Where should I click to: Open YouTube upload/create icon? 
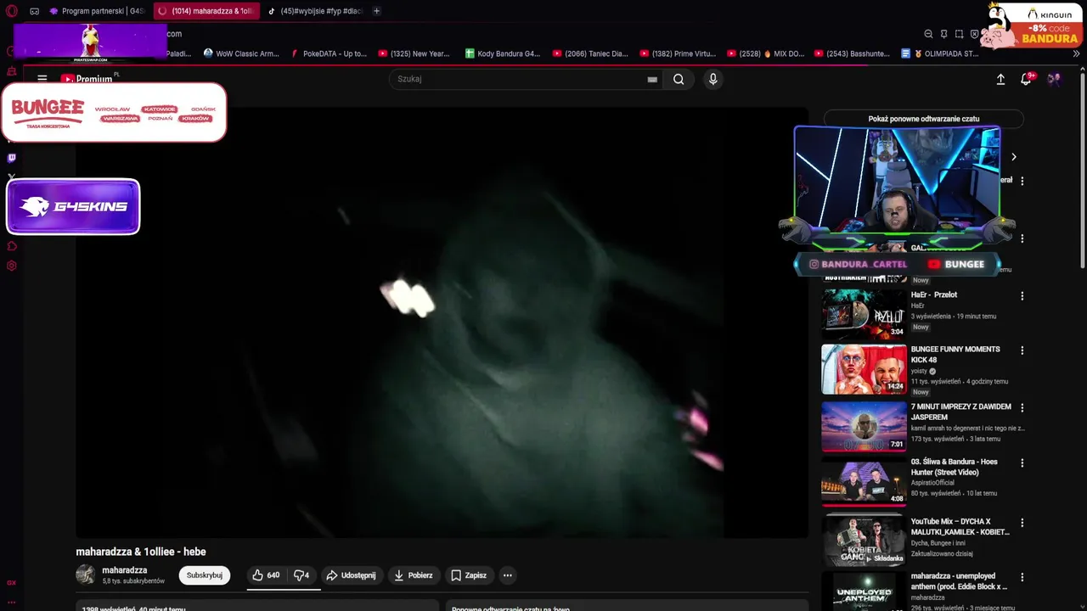coord(1000,79)
